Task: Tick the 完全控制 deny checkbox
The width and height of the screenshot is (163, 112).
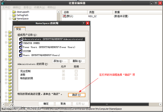Action: coord(76,71)
